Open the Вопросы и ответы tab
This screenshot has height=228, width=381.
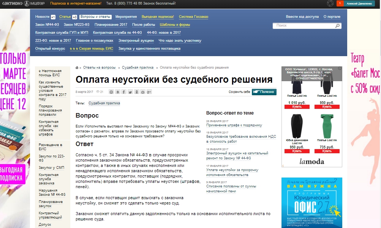pos(95,16)
